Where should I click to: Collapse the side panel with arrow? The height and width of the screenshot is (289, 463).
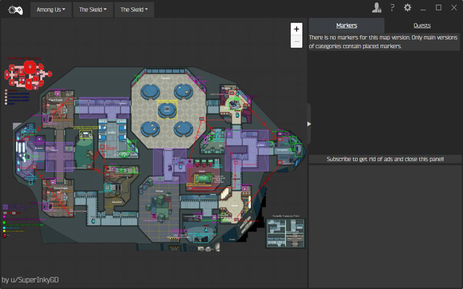pyautogui.click(x=309, y=124)
